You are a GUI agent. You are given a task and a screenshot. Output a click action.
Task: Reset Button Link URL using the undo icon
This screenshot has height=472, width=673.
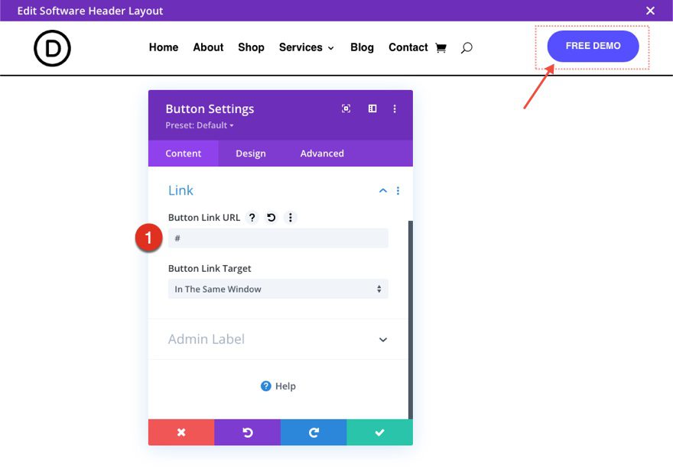pos(271,218)
